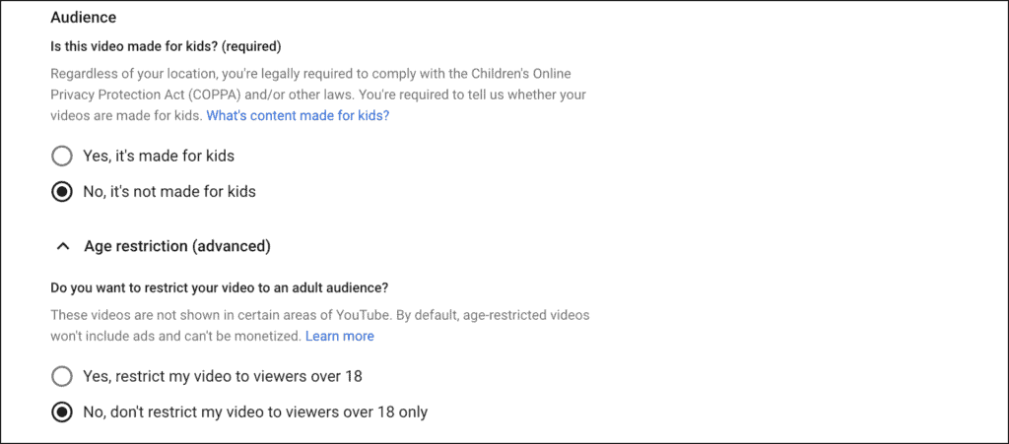Open the "Learn more" link about age restriction
This screenshot has width=1009, height=444.
tap(339, 336)
